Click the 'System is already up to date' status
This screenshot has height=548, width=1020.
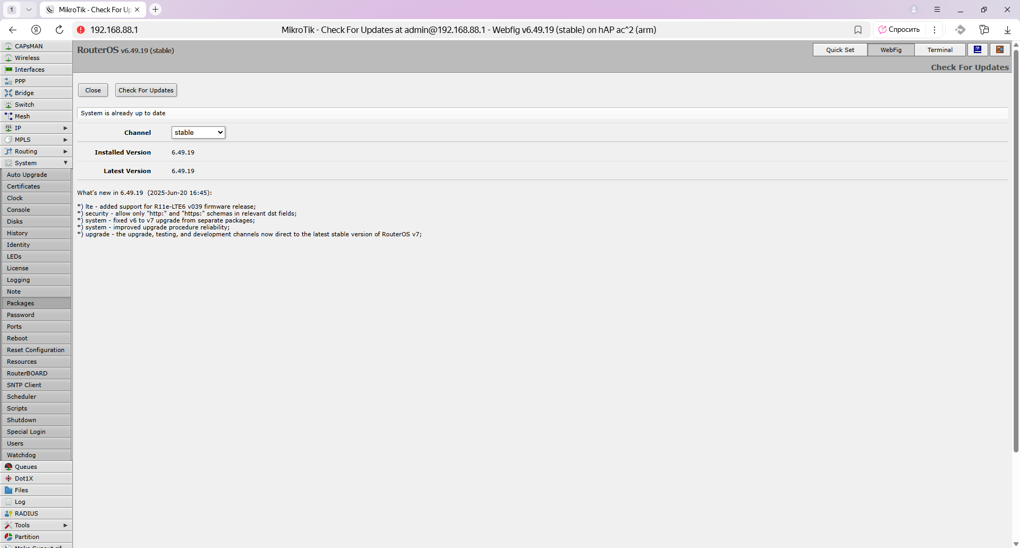(x=123, y=113)
